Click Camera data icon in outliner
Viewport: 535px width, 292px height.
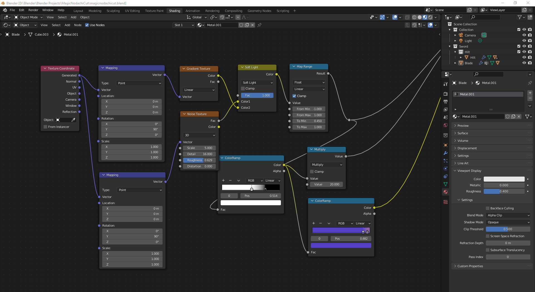pos(484,35)
